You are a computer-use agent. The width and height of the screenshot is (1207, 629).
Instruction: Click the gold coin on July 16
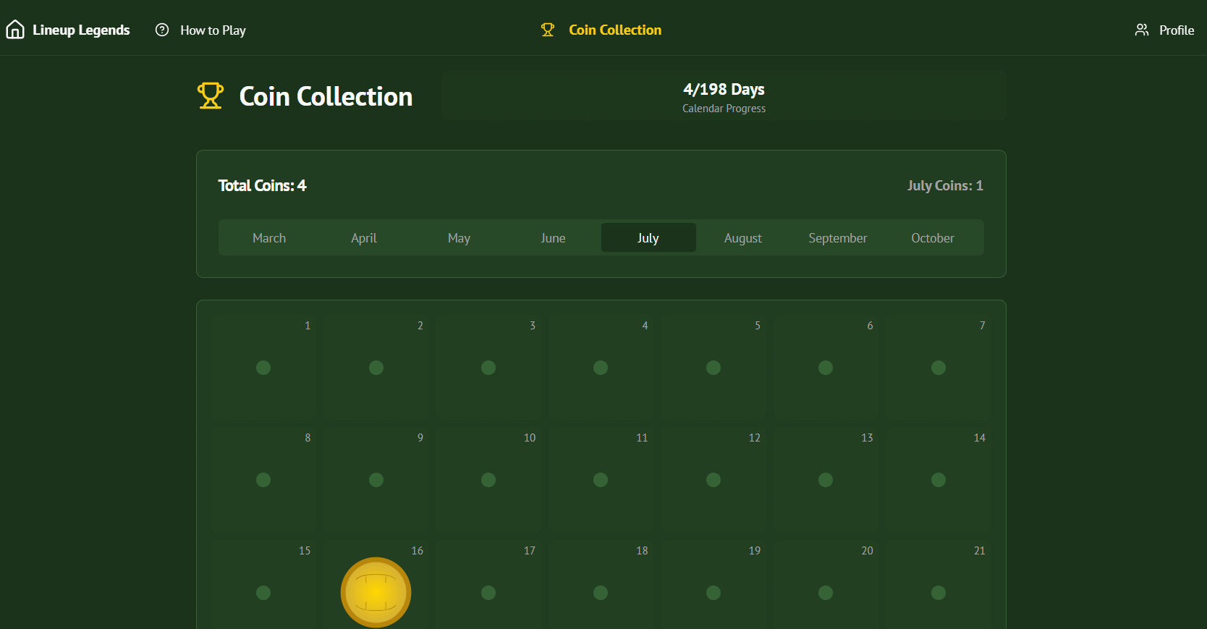pyautogui.click(x=376, y=592)
